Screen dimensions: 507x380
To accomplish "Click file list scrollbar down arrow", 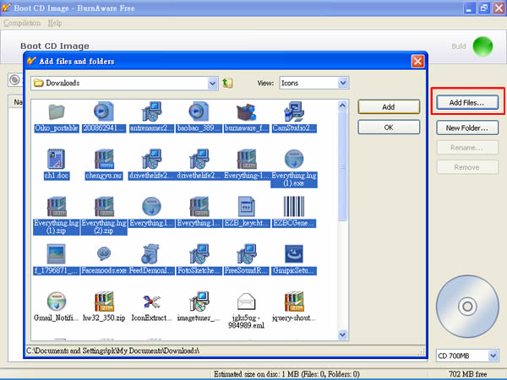I will point(342,334).
